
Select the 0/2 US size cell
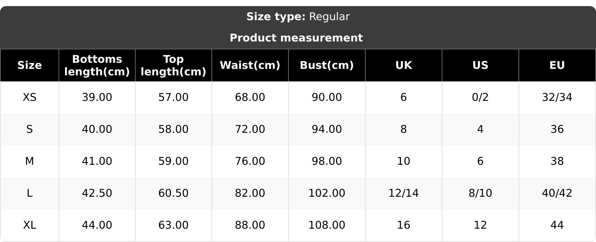(480, 97)
